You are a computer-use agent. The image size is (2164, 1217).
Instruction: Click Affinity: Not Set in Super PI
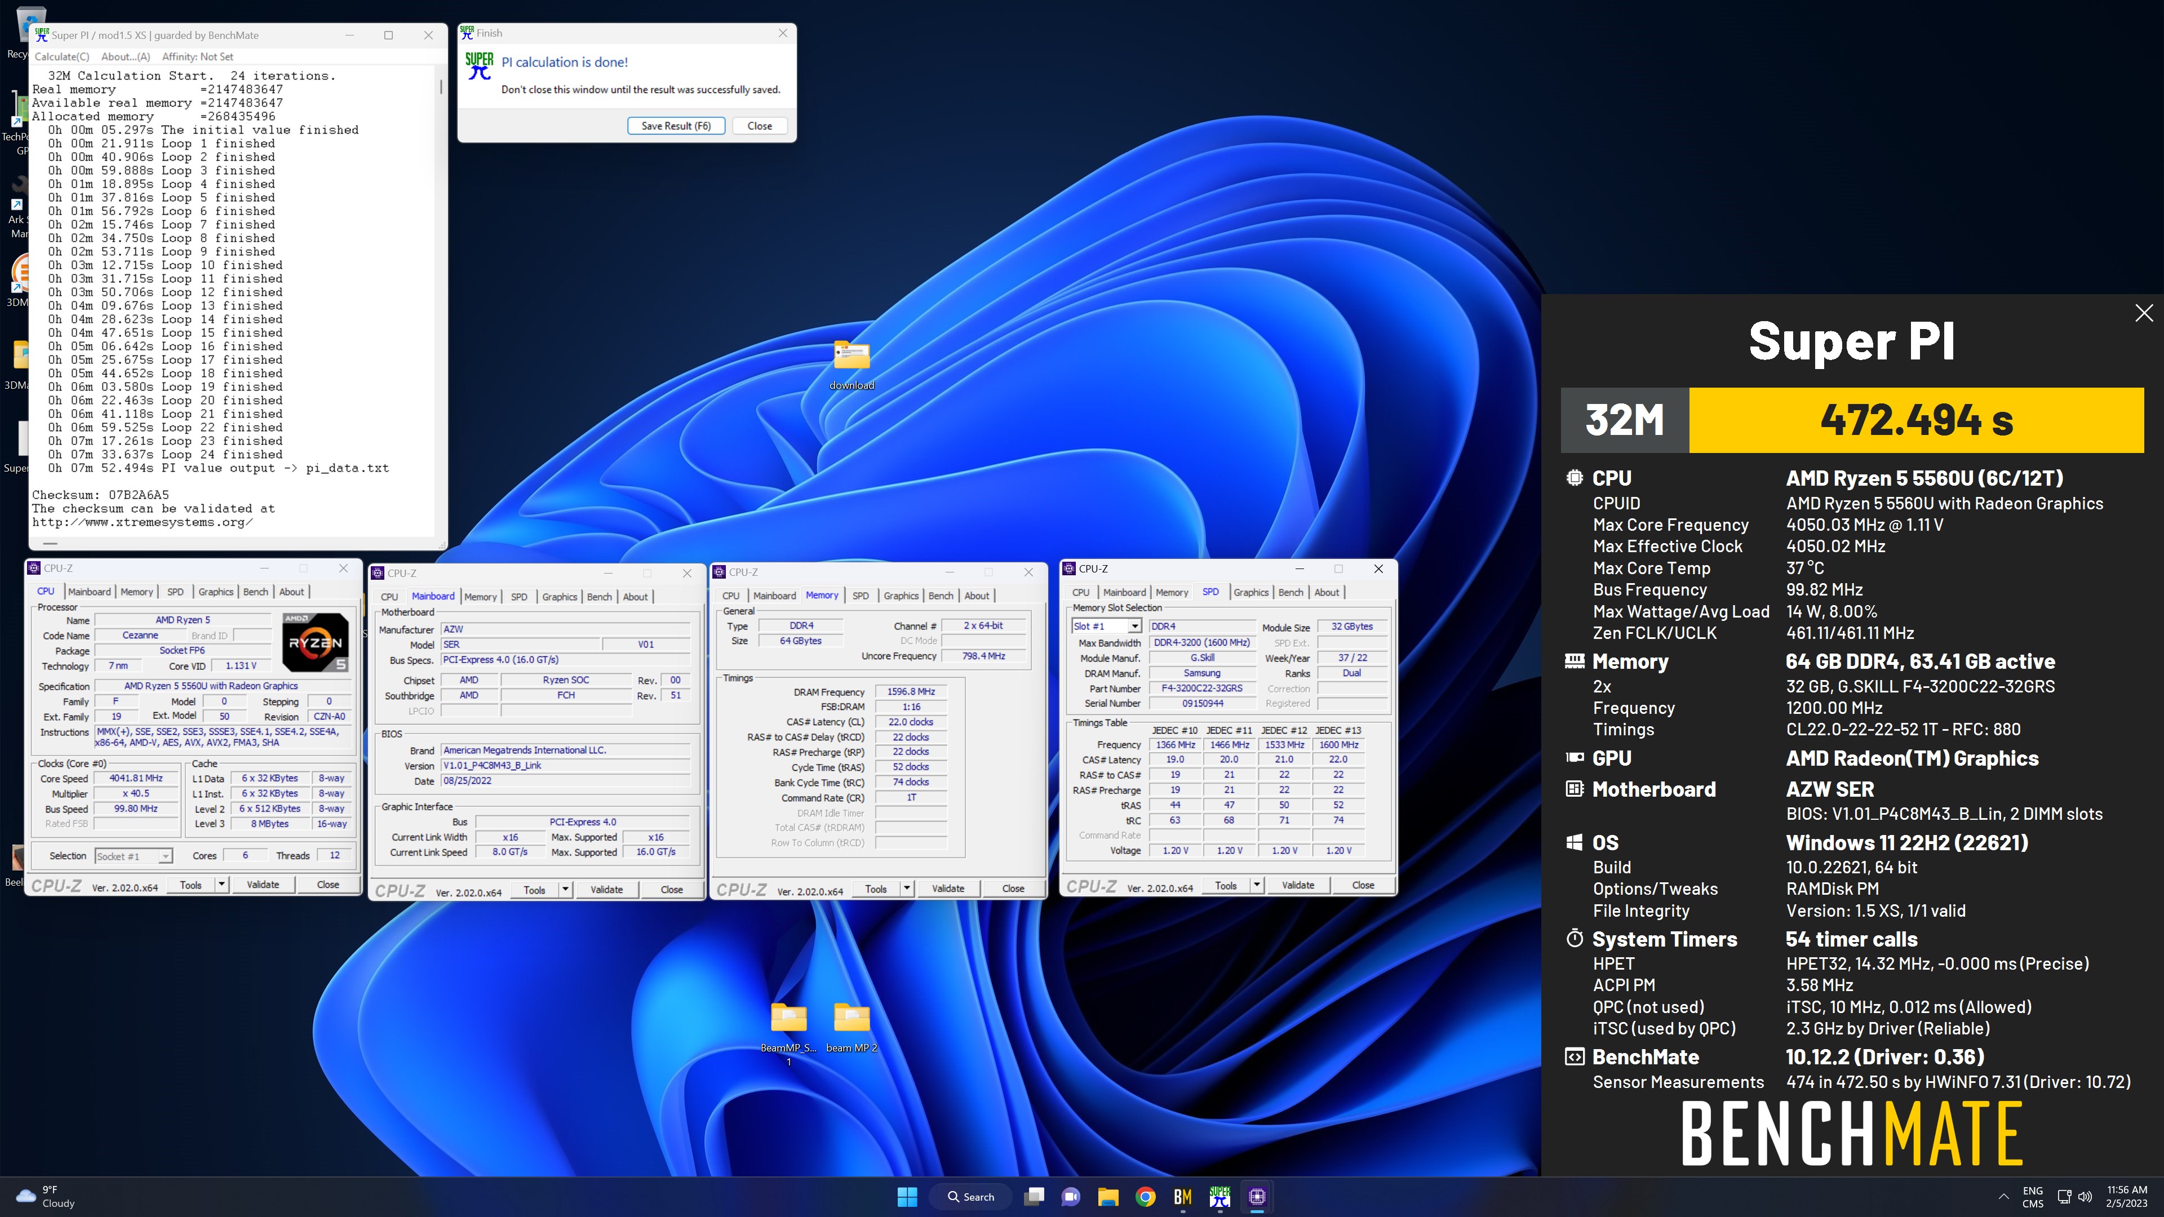197,57
